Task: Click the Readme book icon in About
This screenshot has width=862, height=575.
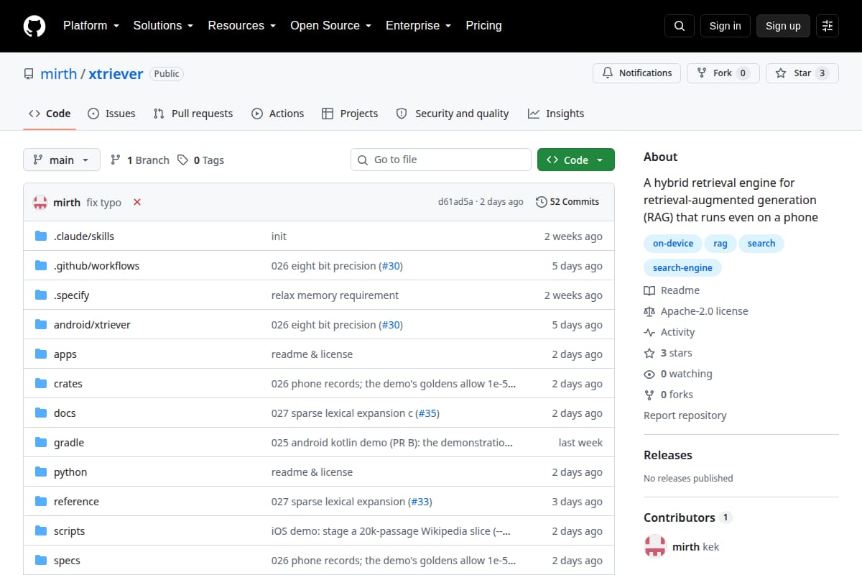Action: 649,290
